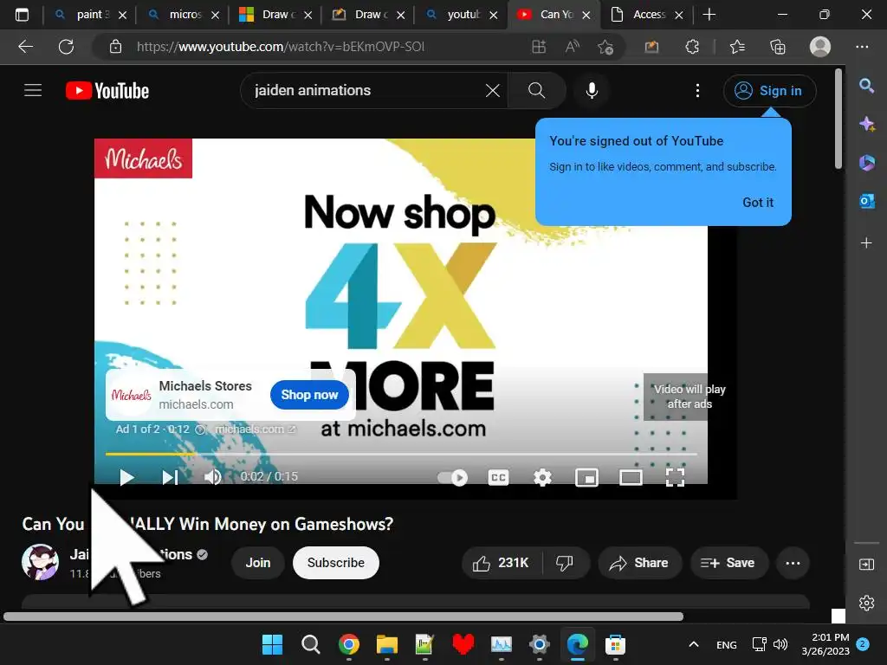Close the 'Can Yo' YouTube tab
The height and width of the screenshot is (665, 887).
click(586, 16)
